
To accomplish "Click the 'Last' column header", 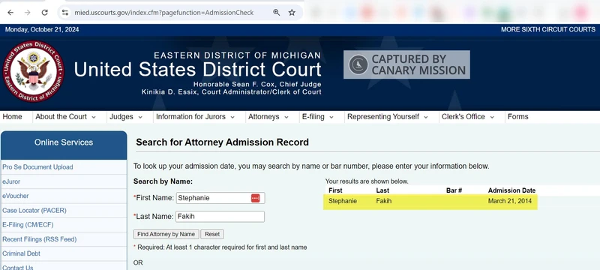I will tap(382, 190).
